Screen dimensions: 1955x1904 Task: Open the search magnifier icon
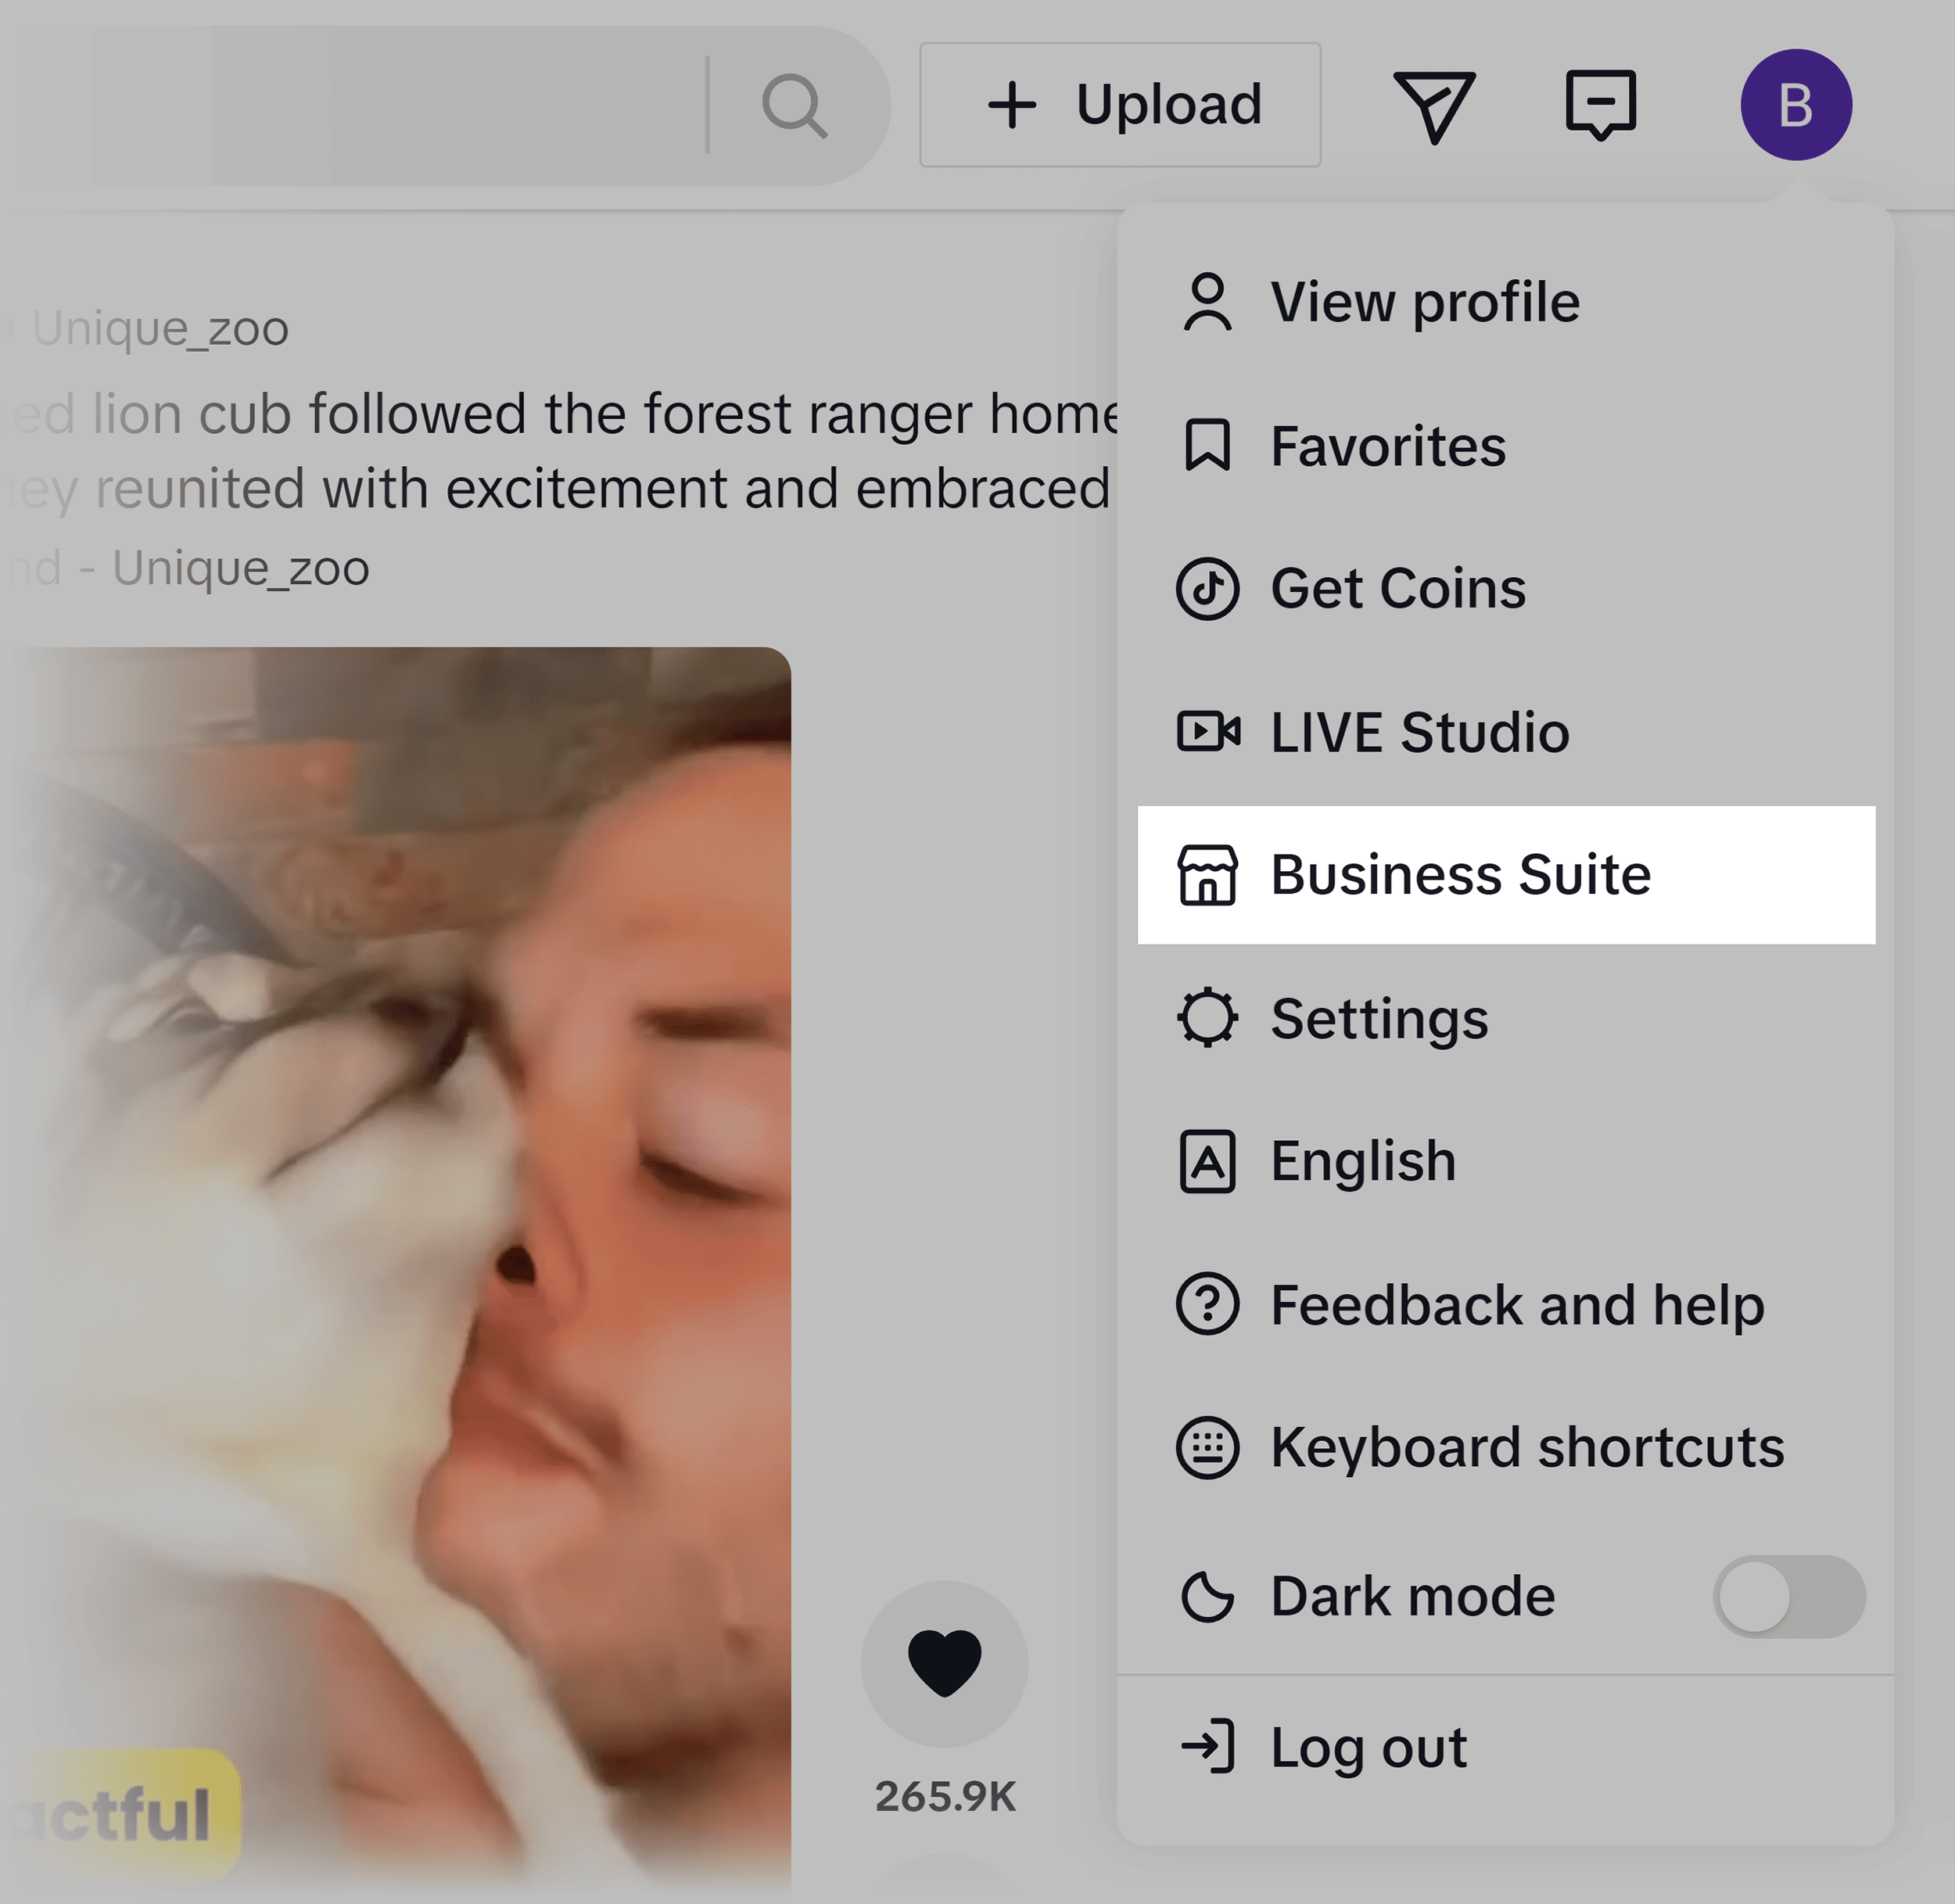click(795, 105)
